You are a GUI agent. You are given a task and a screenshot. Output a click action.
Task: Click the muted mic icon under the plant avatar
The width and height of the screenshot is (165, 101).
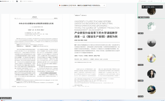click(x=139, y=33)
